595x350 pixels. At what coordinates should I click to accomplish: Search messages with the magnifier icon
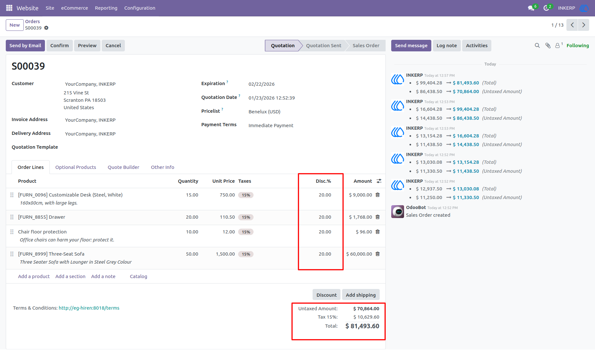click(537, 46)
